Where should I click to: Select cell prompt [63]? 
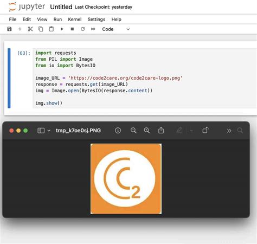24,53
